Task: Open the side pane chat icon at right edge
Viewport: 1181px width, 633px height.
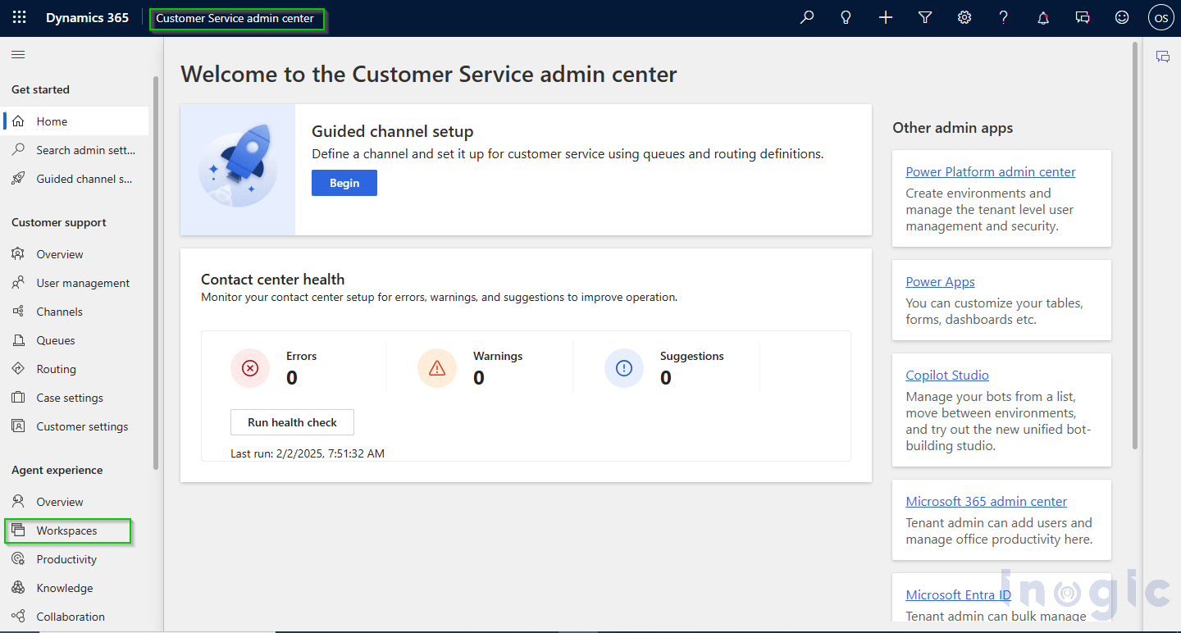Action: click(1163, 57)
